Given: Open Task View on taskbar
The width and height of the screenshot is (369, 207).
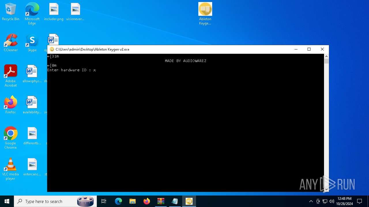Looking at the screenshot, I should pyautogui.click(x=104, y=201).
